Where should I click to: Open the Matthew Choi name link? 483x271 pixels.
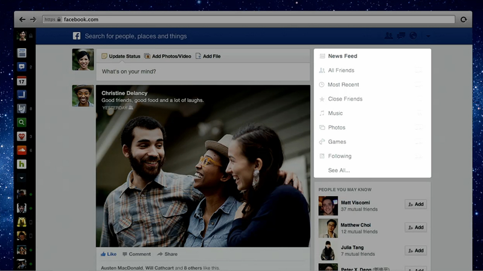356,225
